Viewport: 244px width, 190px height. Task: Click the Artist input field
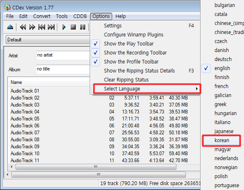tap(63, 55)
